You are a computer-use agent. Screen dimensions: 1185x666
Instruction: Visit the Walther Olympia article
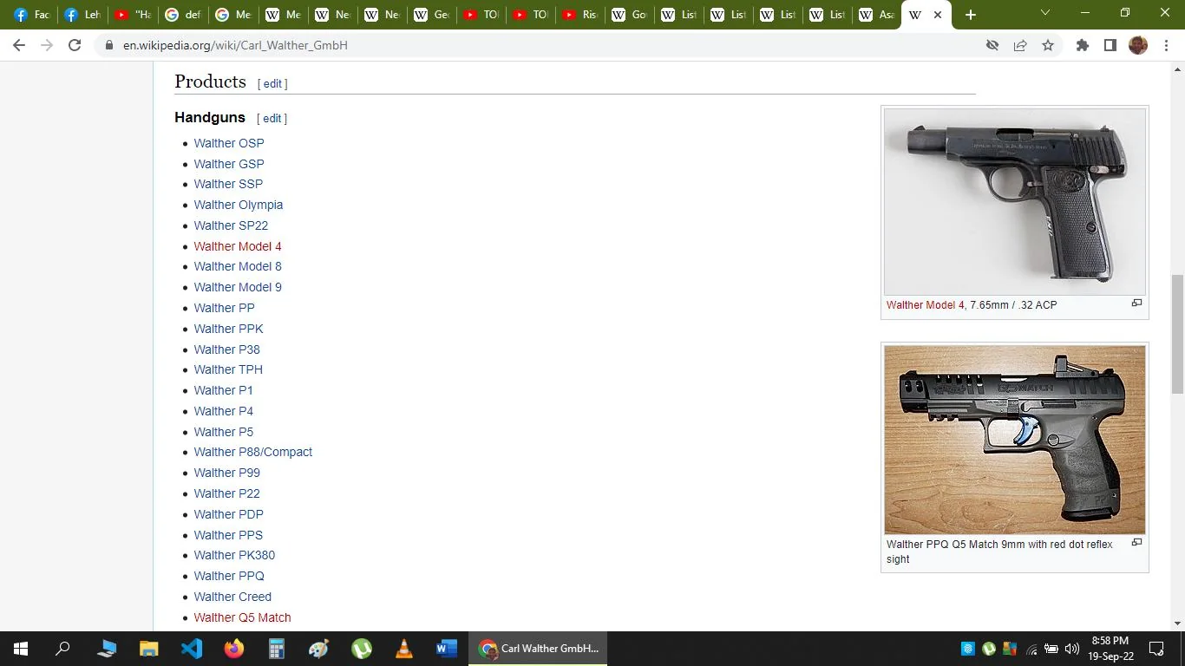[x=239, y=205]
